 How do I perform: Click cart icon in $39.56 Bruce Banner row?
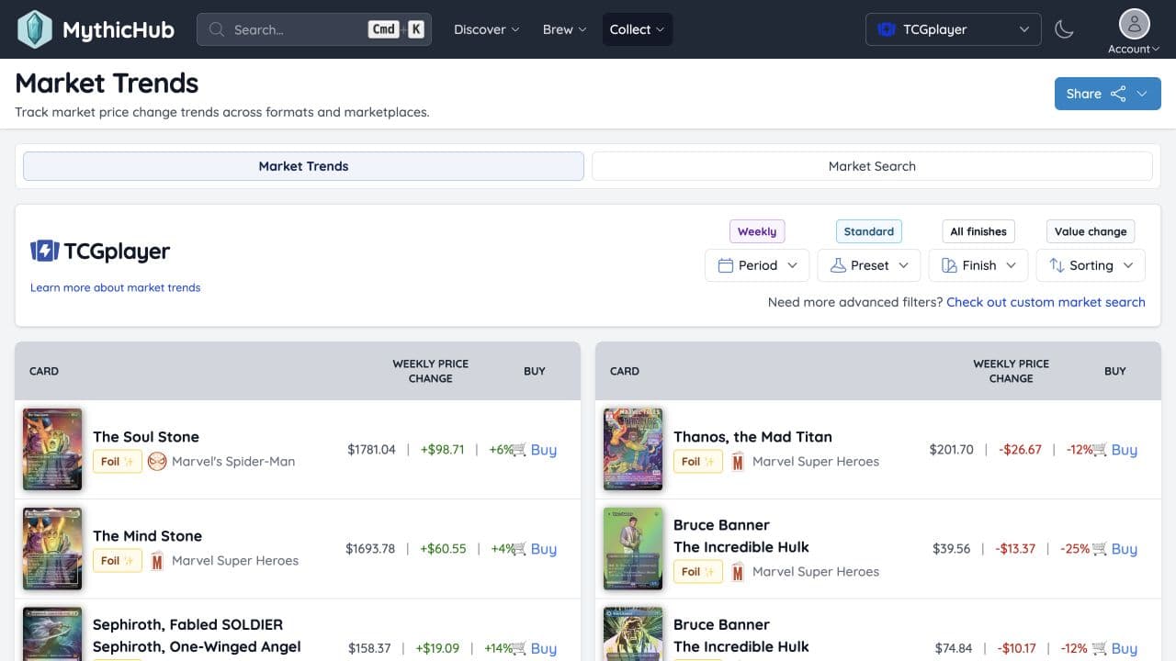[1100, 549]
